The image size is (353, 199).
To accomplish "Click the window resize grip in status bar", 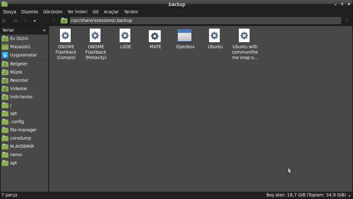I will [350, 196].
